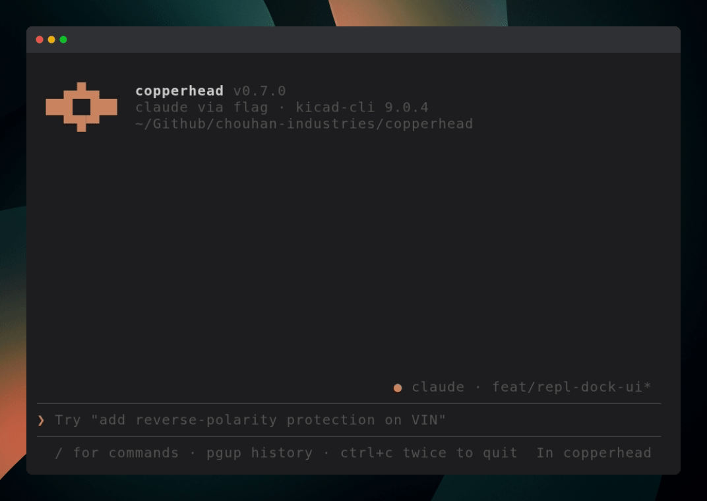Click the "pgup history" hint
The width and height of the screenshot is (707, 501).
[259, 453]
